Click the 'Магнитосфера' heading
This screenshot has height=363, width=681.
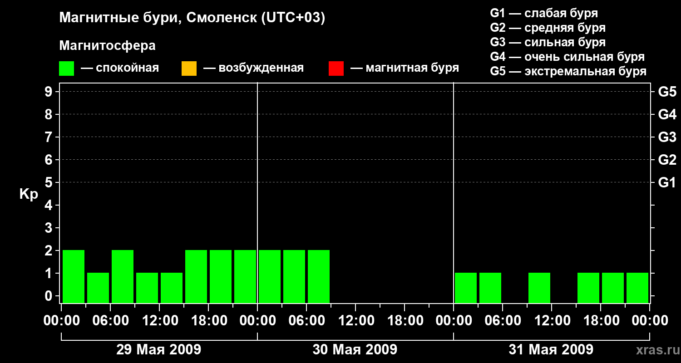pyautogui.click(x=107, y=46)
